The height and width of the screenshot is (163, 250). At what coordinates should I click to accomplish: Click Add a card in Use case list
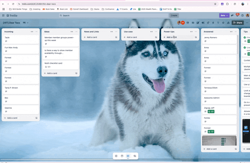[132, 37]
